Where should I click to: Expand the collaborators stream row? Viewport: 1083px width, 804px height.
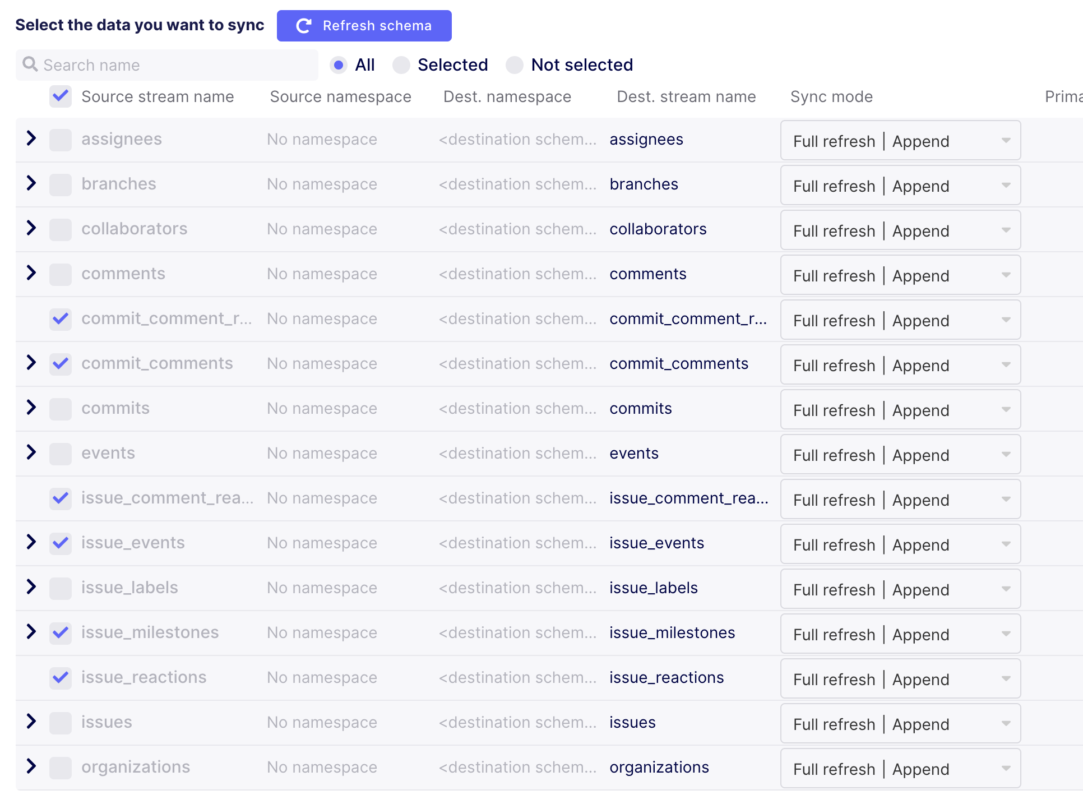pos(31,229)
